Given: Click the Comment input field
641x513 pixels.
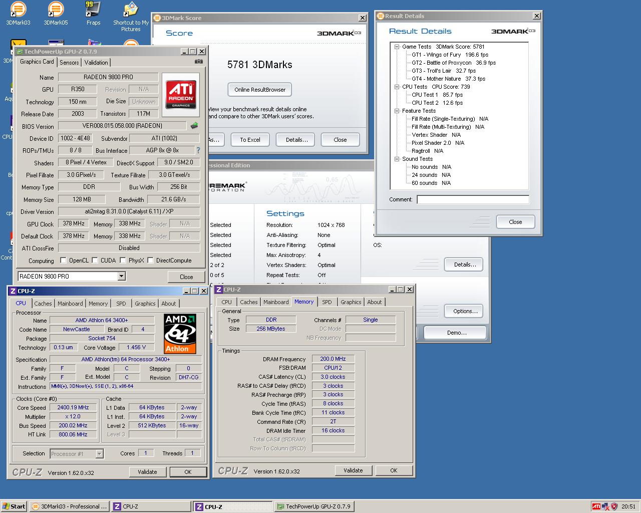Looking at the screenshot, I should click(x=473, y=199).
